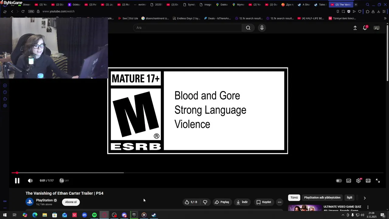Click the red playhead marker on the timeline
389x219 pixels.
17,173
